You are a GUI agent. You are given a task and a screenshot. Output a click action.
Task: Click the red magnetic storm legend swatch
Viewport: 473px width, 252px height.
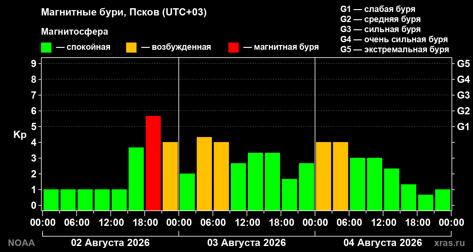(233, 48)
